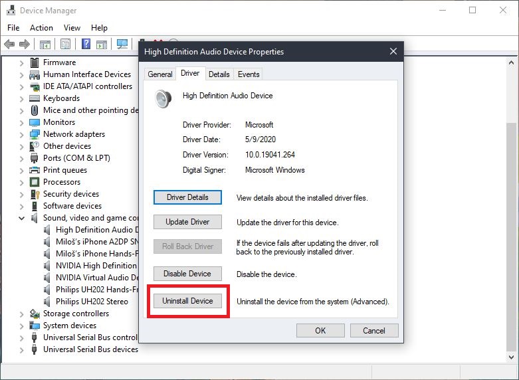The height and width of the screenshot is (380, 519).
Task: Select the NVIDIA High Definition device row
Action: (91, 266)
